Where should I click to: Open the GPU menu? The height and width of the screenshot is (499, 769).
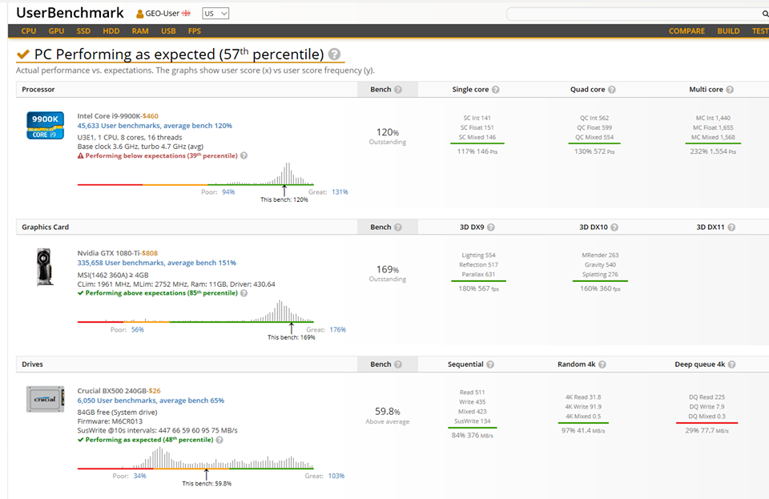point(56,31)
